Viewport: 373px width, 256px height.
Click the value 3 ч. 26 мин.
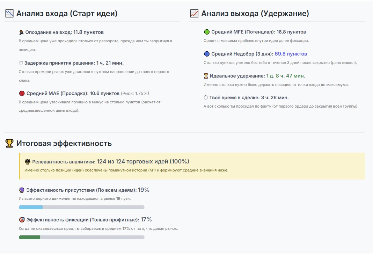tap(275, 97)
